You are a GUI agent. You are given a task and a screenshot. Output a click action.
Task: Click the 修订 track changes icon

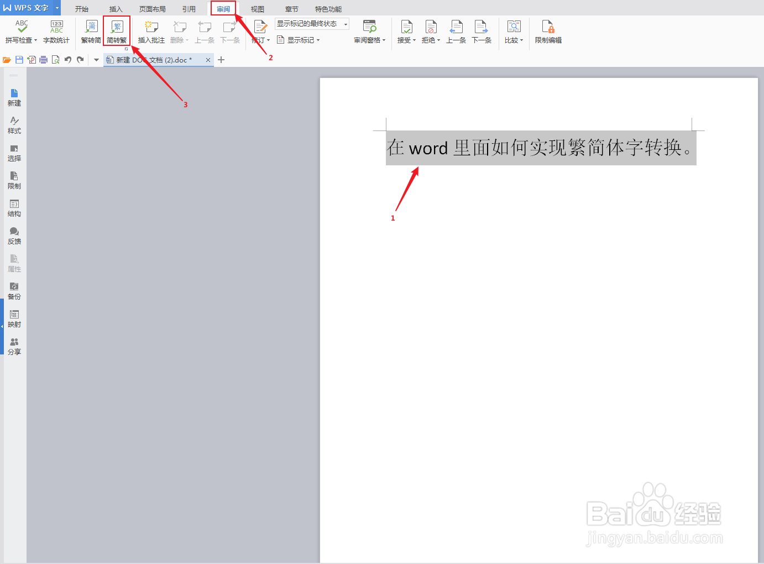260,27
